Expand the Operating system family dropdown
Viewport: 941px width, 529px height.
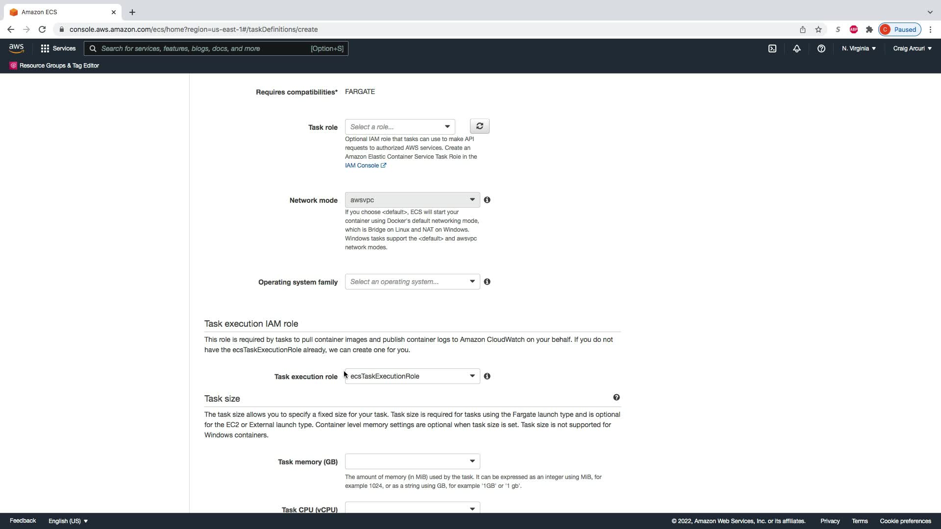pos(412,282)
